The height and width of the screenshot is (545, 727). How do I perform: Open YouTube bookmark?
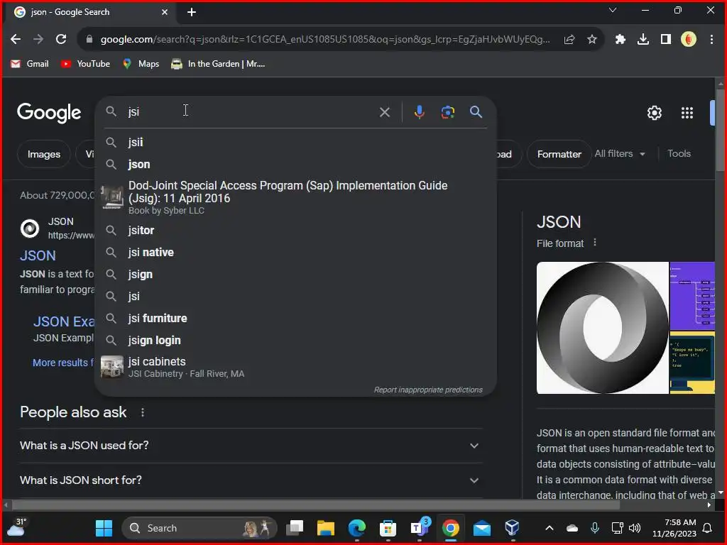(x=85, y=64)
